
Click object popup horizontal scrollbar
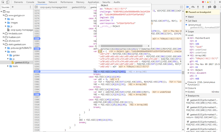122,46
